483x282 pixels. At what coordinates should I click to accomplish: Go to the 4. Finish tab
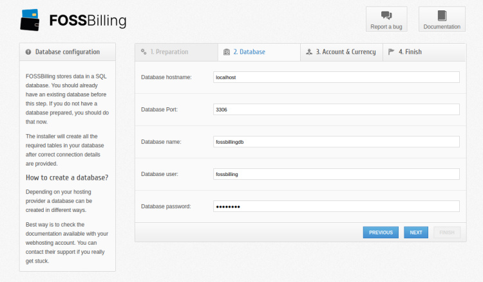point(410,52)
